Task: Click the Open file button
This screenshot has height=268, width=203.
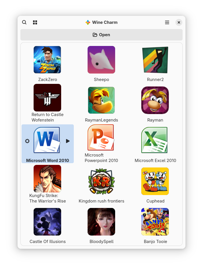Action: pos(102,35)
